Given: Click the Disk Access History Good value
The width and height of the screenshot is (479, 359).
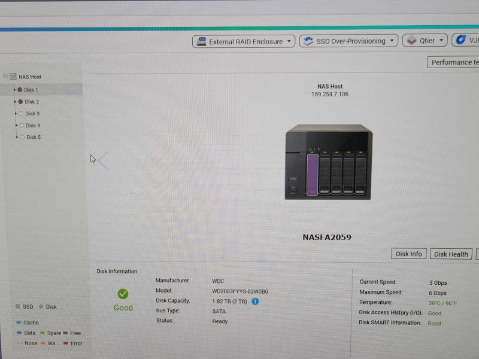Looking at the screenshot, I should [435, 313].
